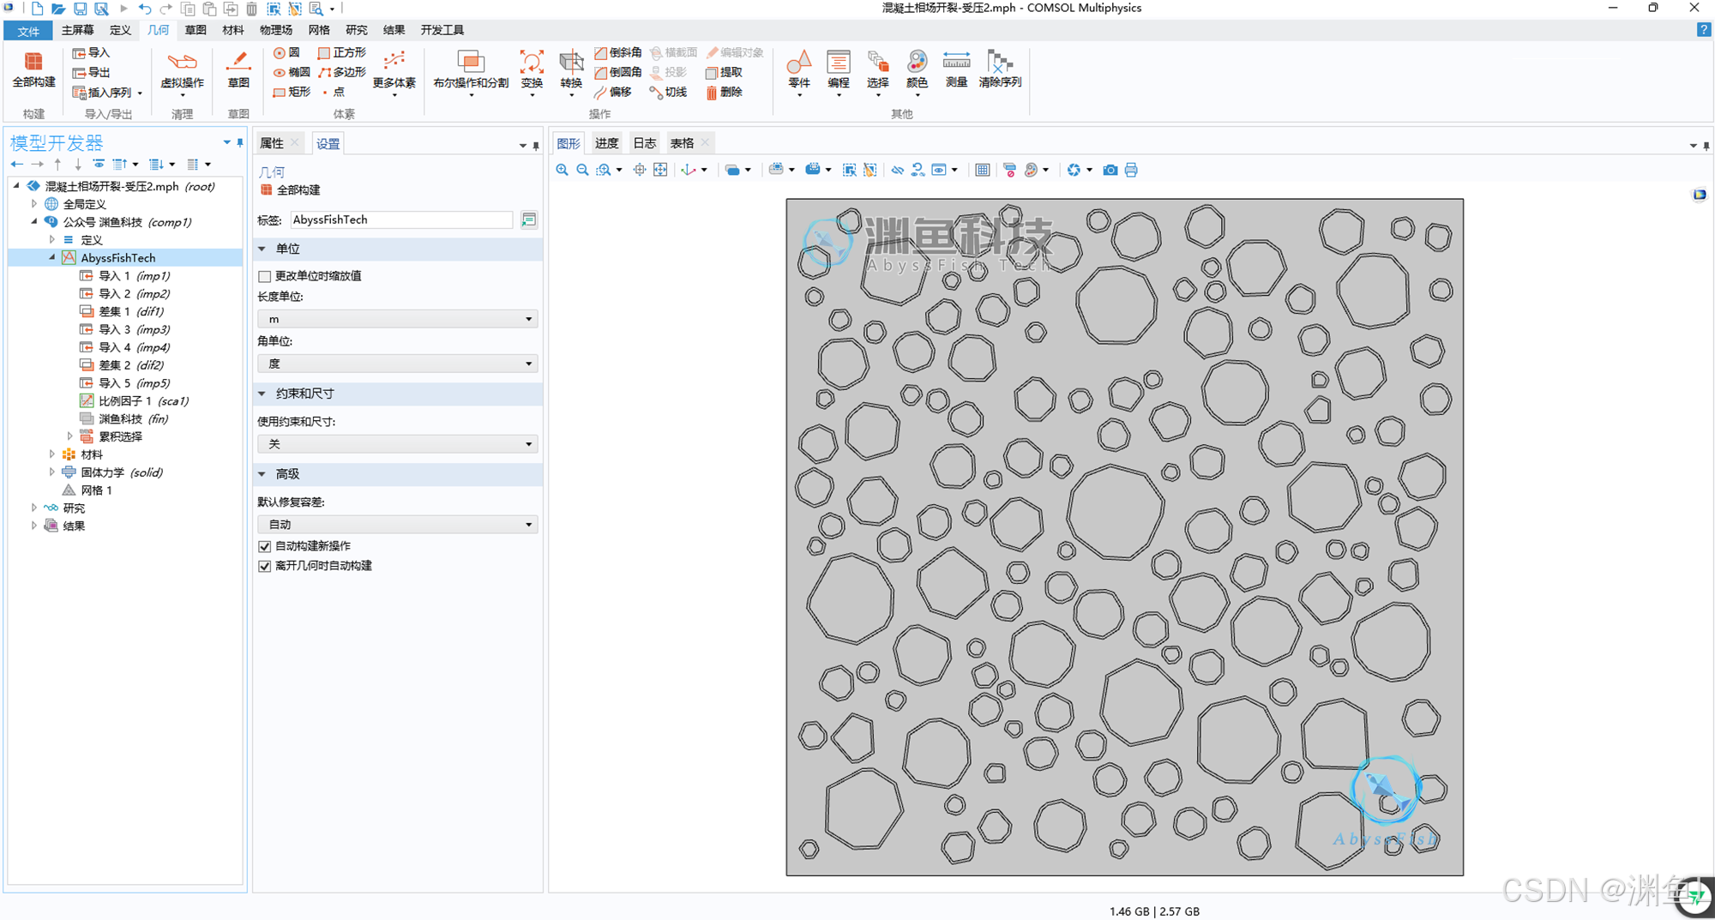Open the 文件 menu

(x=28, y=31)
